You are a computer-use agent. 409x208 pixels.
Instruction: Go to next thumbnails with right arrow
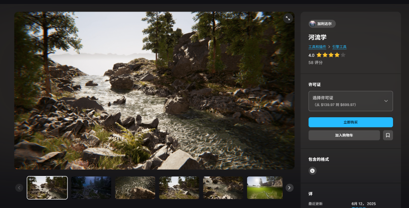point(290,188)
